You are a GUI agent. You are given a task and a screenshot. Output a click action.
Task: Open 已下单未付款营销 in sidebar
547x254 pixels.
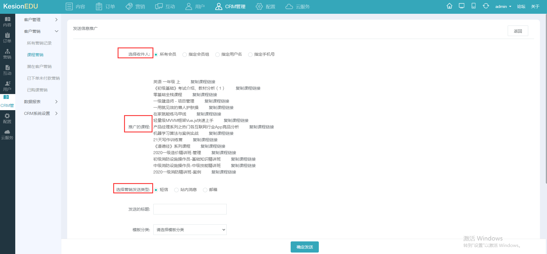43,78
